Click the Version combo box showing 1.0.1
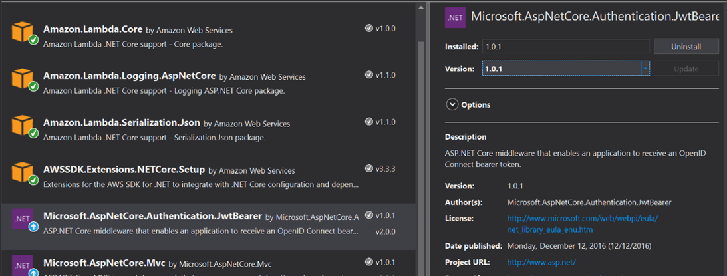 coord(565,69)
